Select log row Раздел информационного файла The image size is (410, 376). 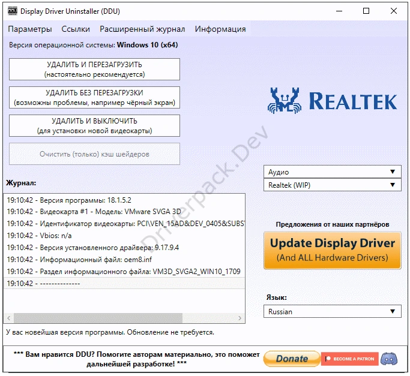click(x=124, y=272)
